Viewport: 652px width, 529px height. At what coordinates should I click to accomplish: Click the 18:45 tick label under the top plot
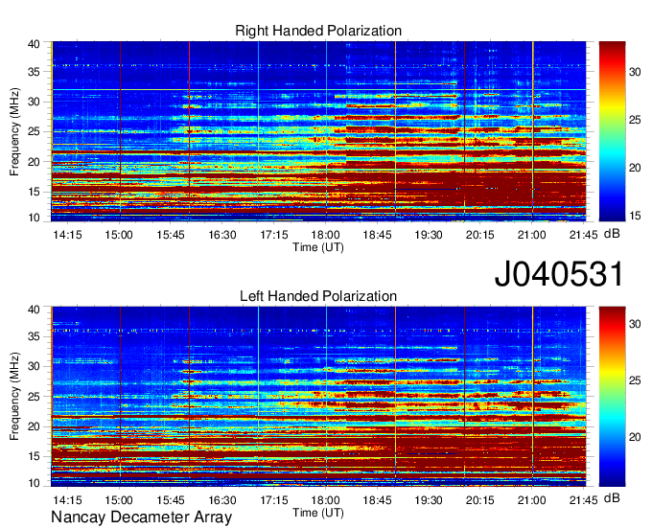pos(377,235)
